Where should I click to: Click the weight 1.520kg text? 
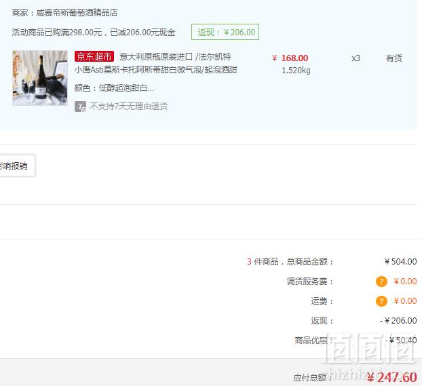[296, 71]
